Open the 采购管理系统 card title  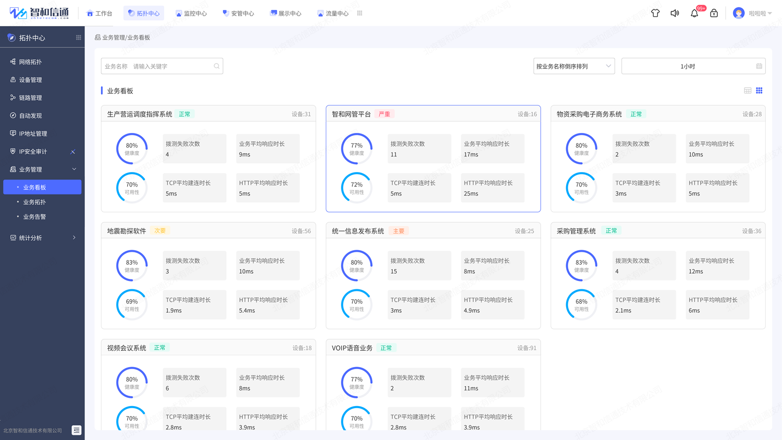(576, 231)
